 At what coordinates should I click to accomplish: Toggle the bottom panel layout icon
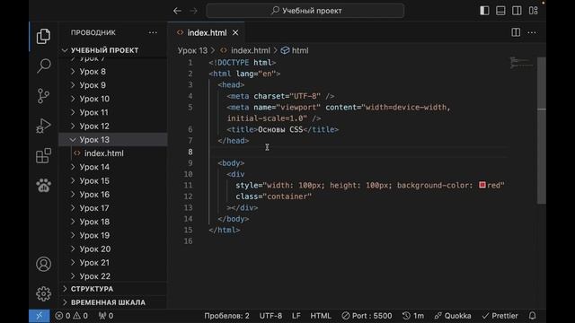point(500,11)
